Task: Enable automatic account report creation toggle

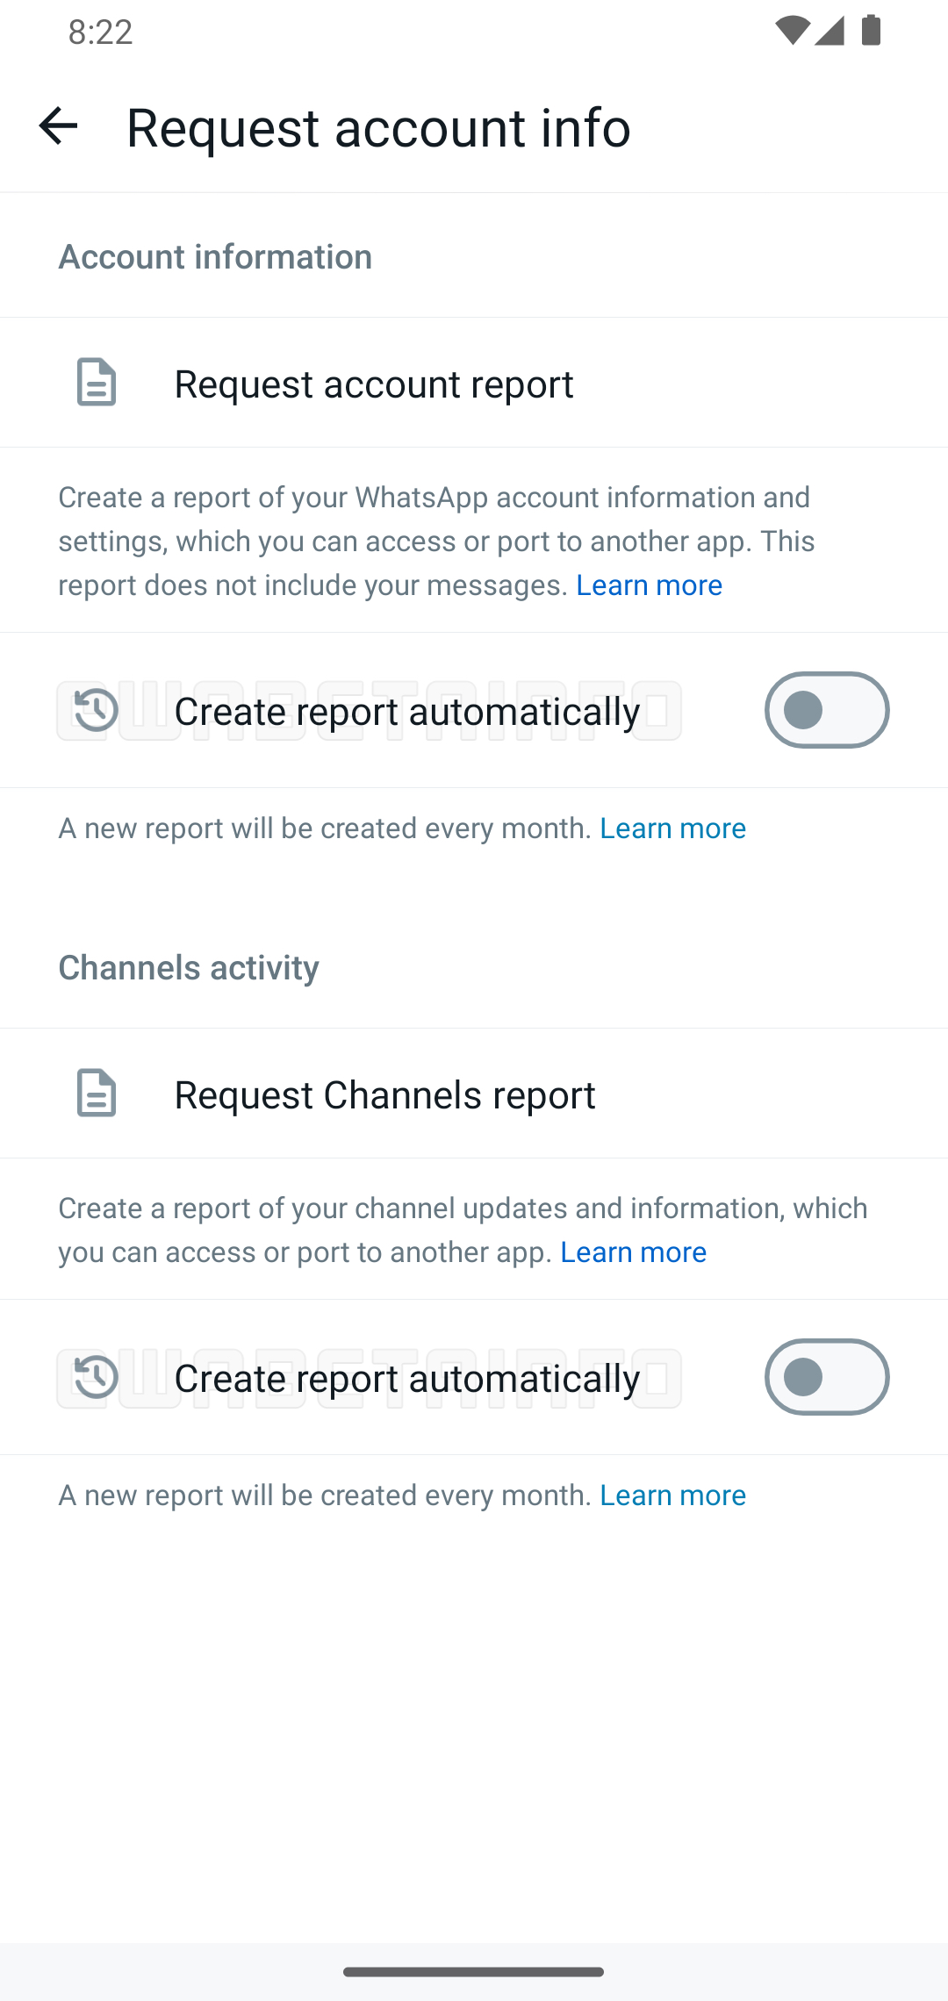Action: pyautogui.click(x=826, y=710)
